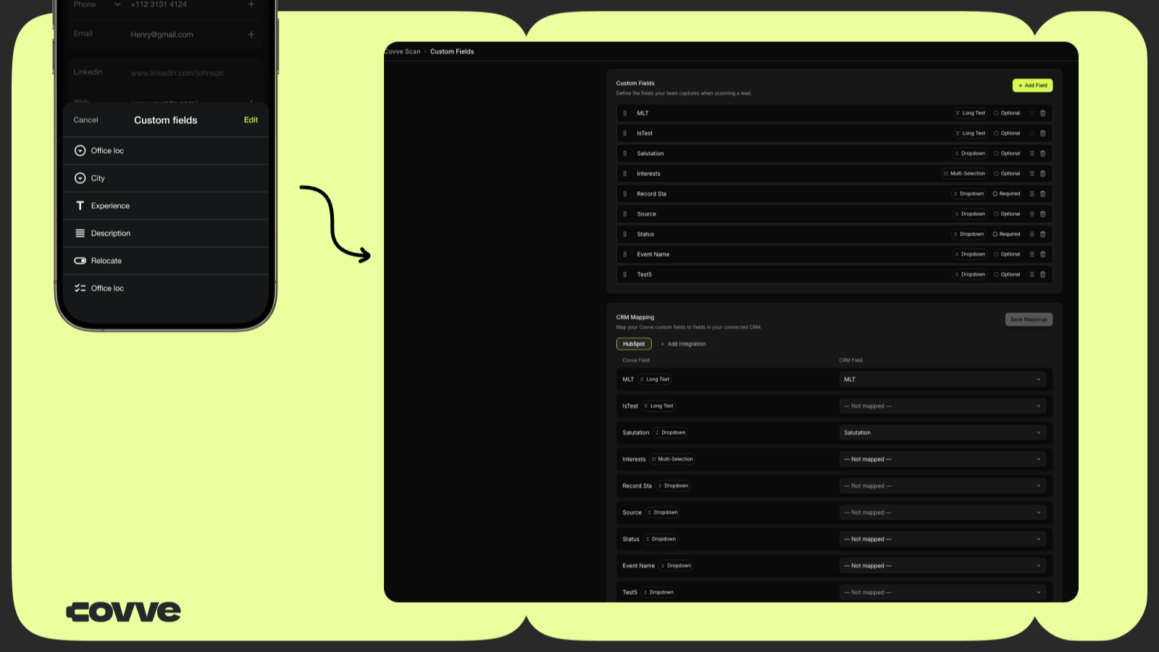Tap Edit on the phone Custom fields sheet
The image size is (1159, 652).
pos(251,120)
